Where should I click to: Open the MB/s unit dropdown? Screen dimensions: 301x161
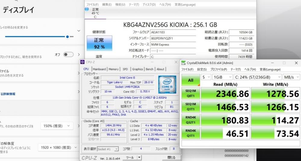[x=291, y=77]
